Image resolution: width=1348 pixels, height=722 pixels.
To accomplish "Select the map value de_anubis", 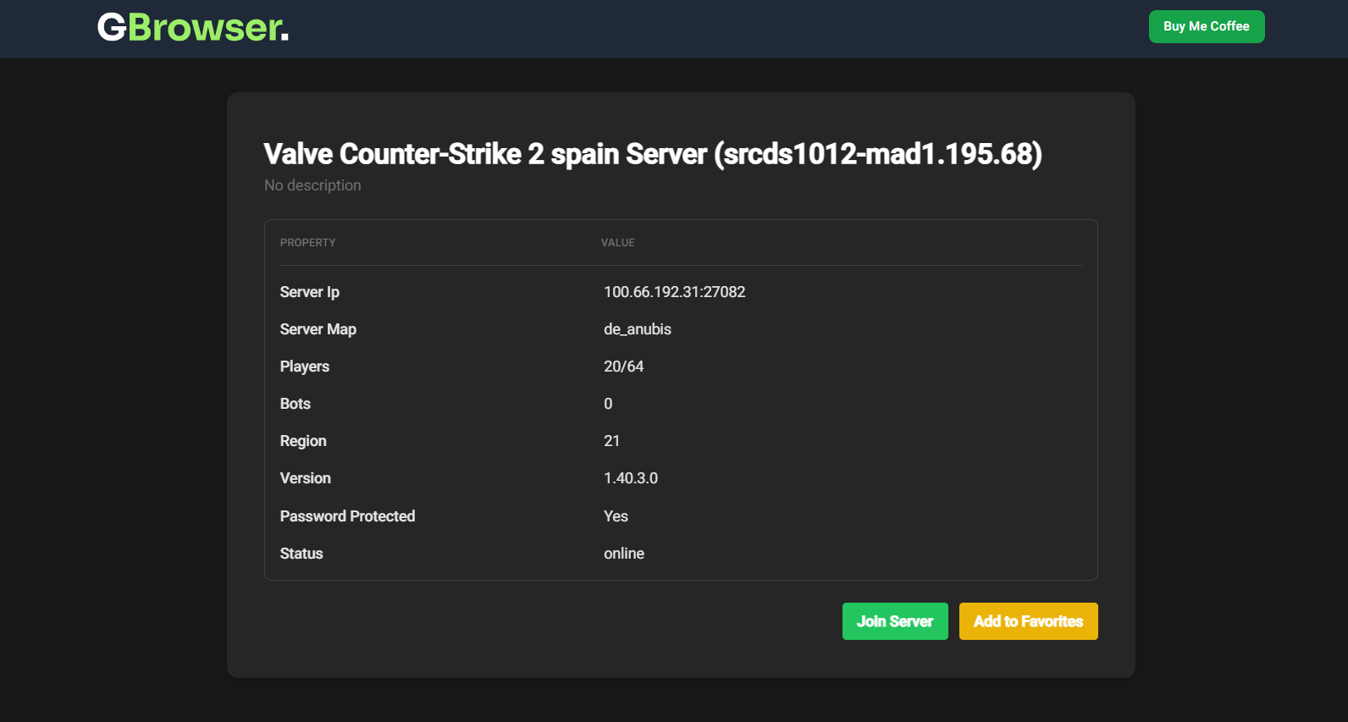I will 638,329.
